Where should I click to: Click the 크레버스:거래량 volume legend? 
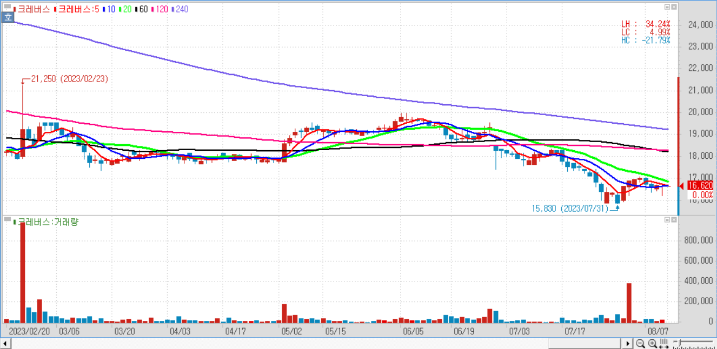[45, 222]
